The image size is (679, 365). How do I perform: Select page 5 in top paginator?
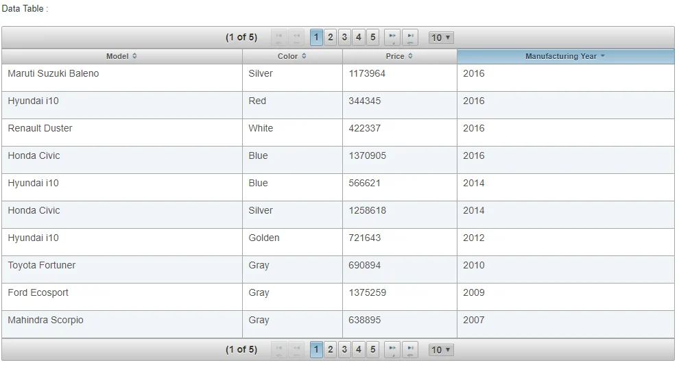(373, 38)
